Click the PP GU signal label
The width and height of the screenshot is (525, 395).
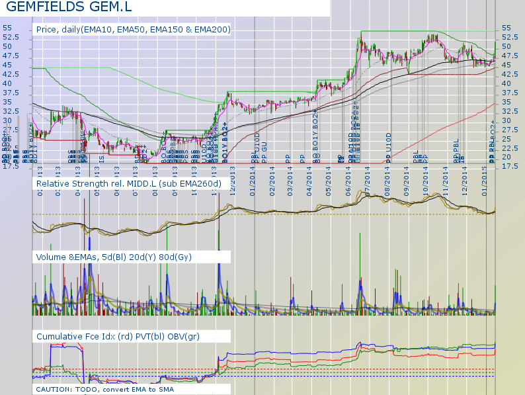coord(264,152)
